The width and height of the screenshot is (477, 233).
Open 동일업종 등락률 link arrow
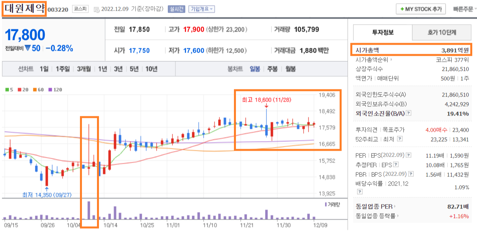[397, 216]
